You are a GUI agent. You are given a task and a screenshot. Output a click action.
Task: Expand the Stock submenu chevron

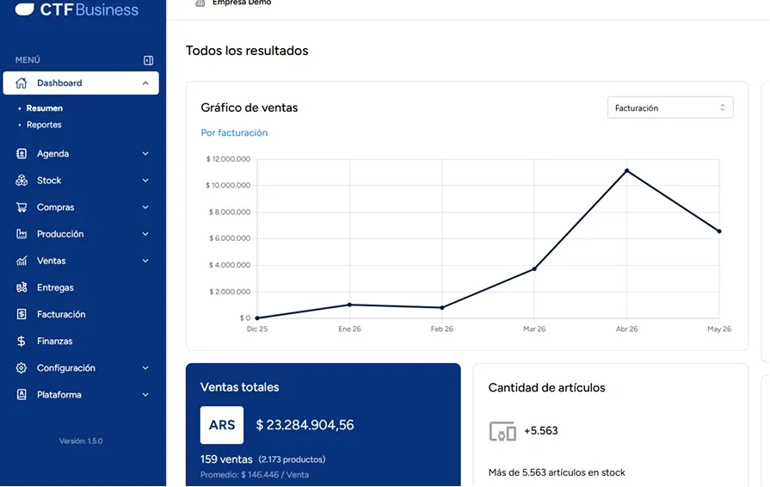[x=145, y=180]
